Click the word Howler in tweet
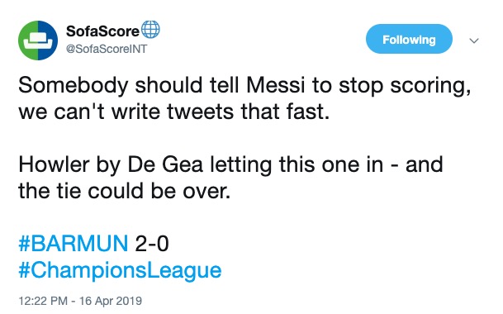 (x=54, y=164)
